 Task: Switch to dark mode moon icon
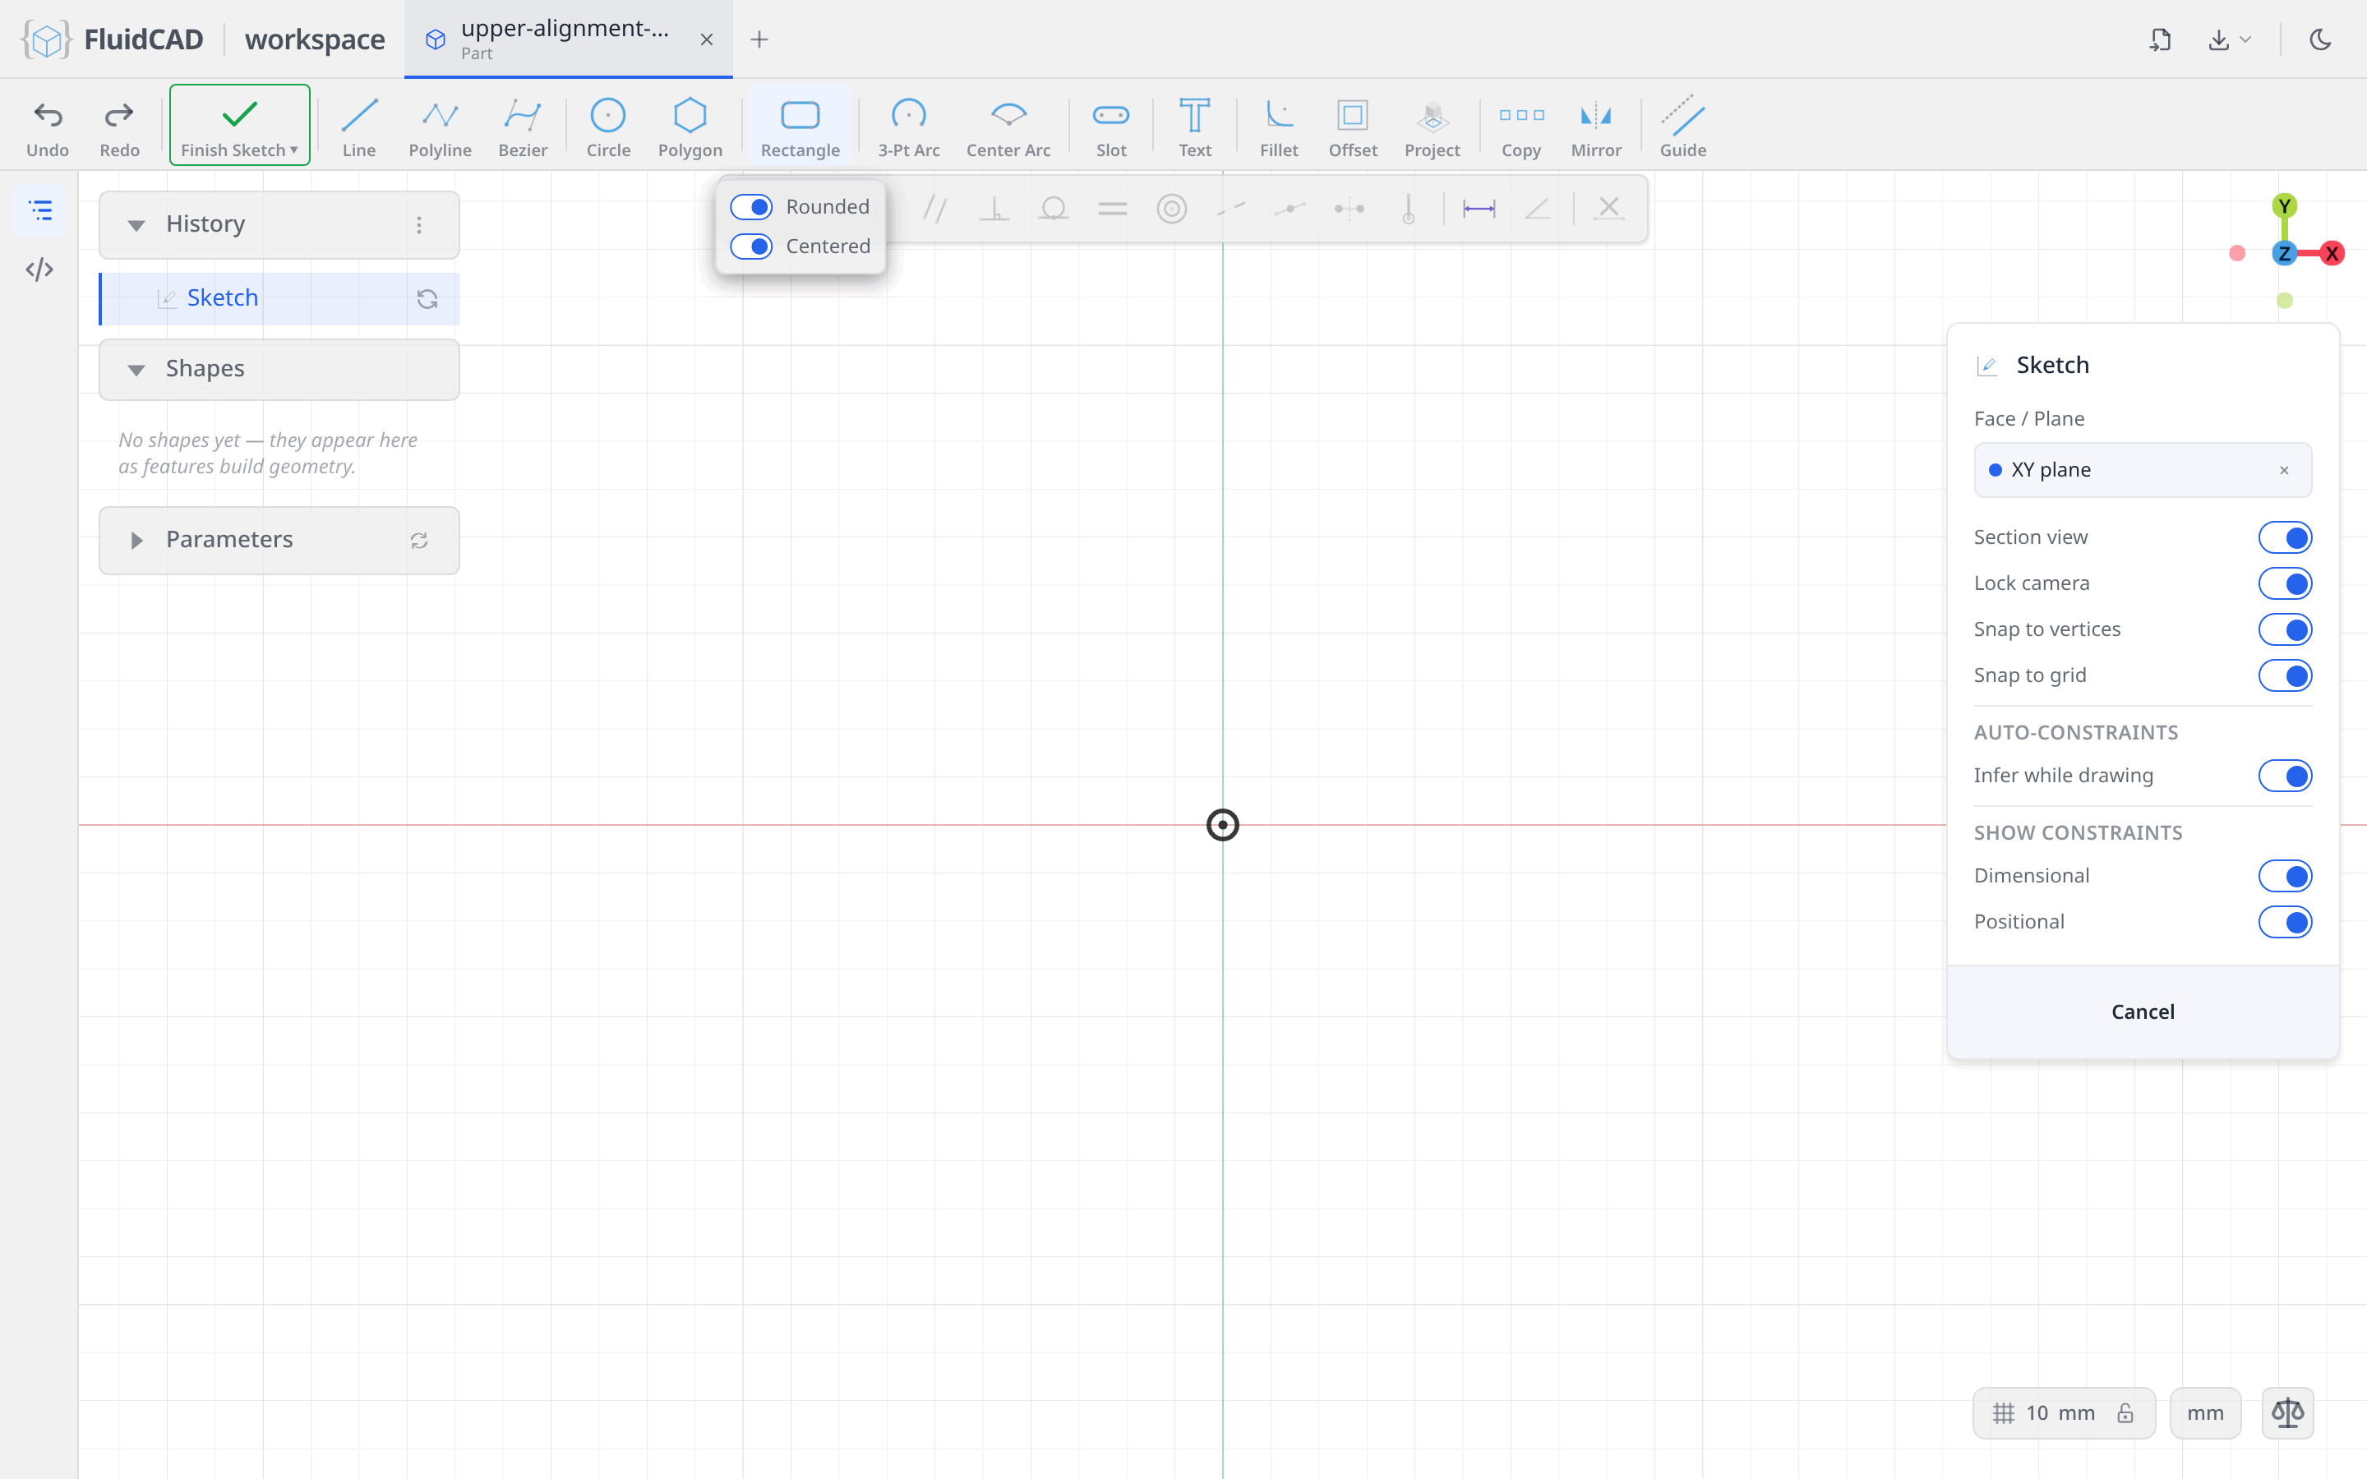(x=2320, y=39)
